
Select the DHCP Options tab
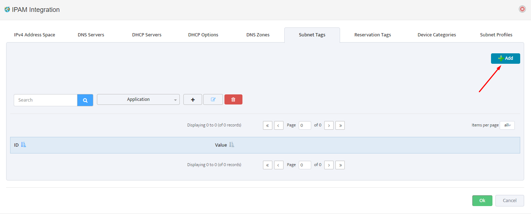(x=203, y=35)
